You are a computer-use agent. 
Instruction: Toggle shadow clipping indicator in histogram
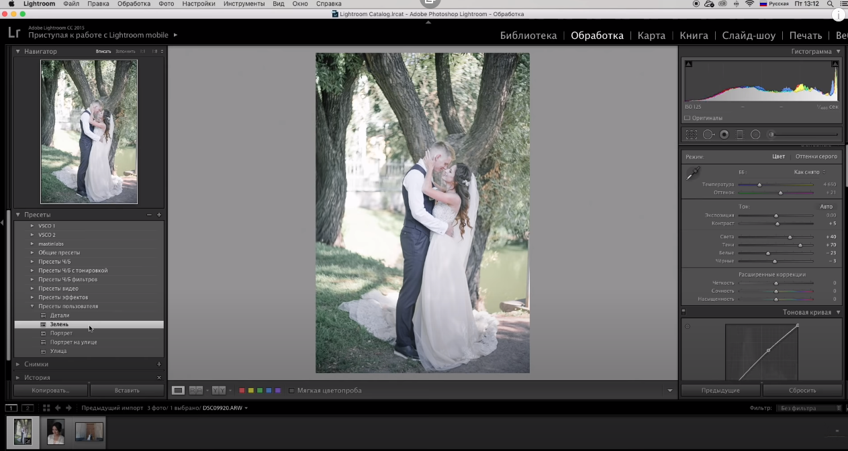pos(689,64)
